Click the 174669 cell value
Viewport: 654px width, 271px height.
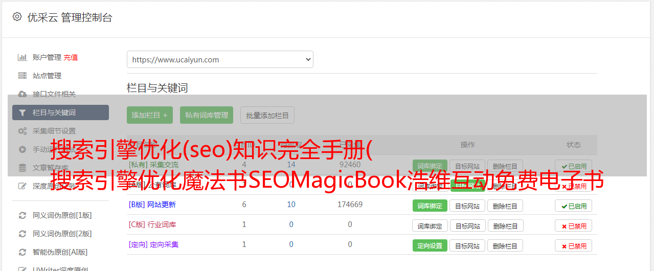pos(350,205)
